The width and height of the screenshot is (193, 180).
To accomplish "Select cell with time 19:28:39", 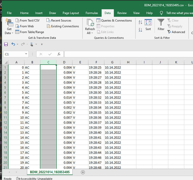I will pos(96,127).
